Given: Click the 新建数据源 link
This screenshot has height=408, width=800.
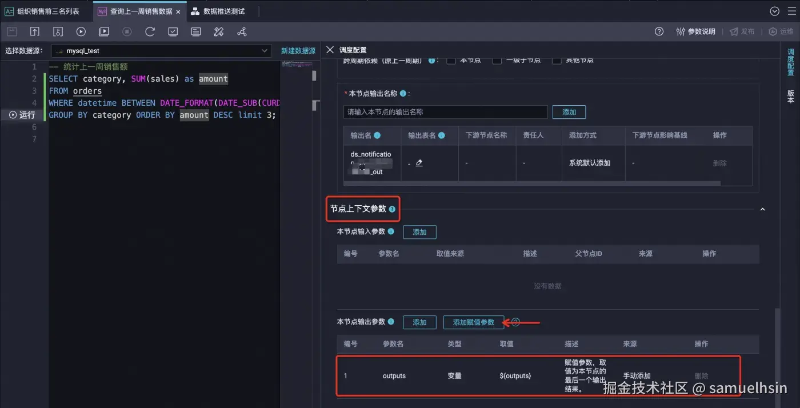Looking at the screenshot, I should [x=298, y=51].
